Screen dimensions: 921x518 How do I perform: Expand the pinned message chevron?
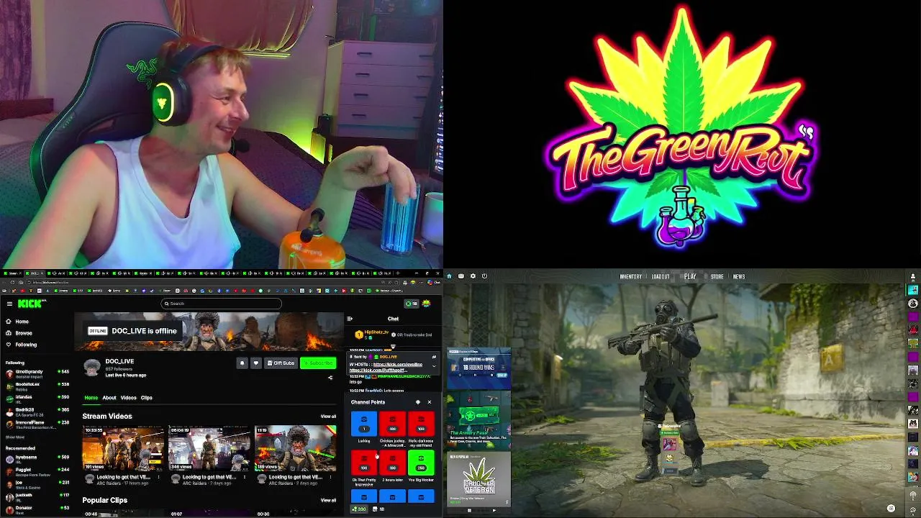pyautogui.click(x=433, y=365)
